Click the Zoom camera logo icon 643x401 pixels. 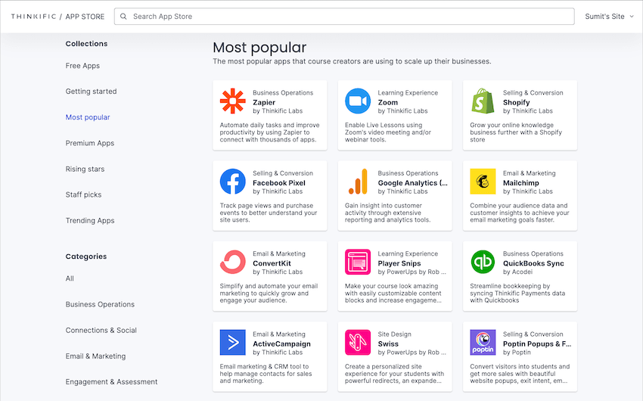[x=358, y=101]
